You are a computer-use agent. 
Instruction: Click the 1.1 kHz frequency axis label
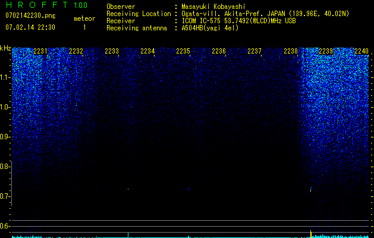4,77
